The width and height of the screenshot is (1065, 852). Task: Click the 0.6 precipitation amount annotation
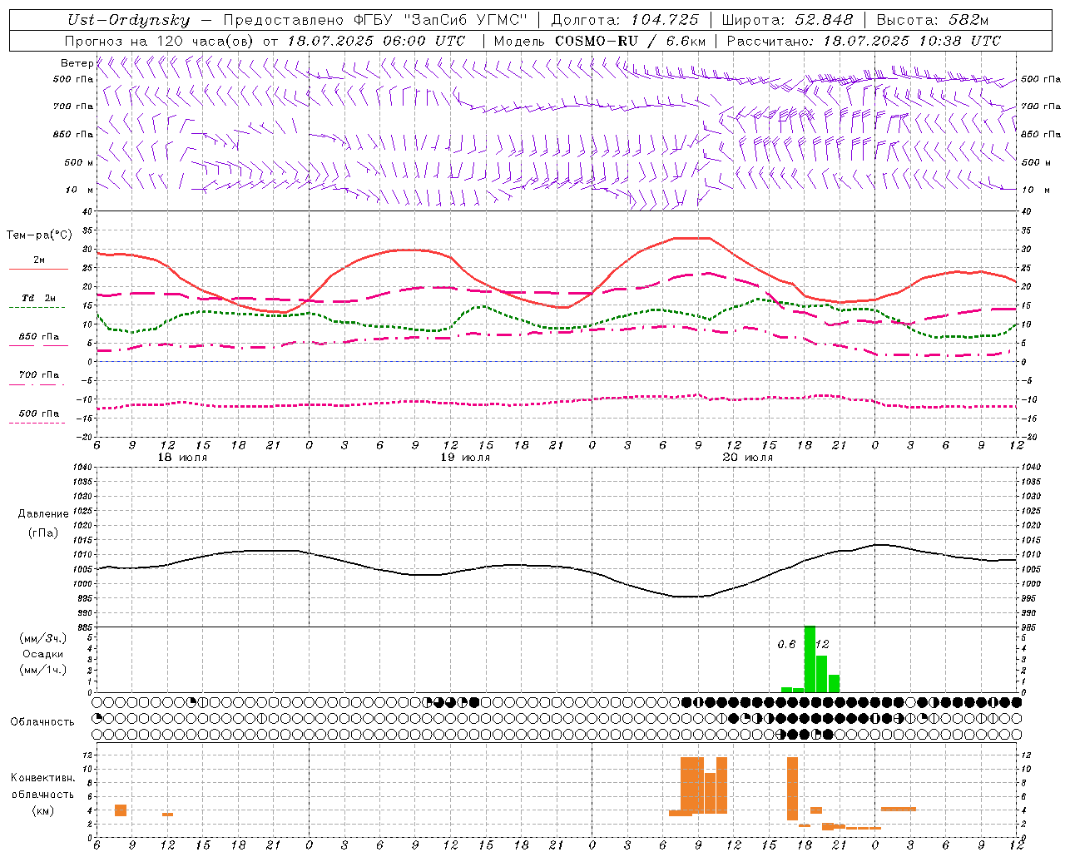786,645
